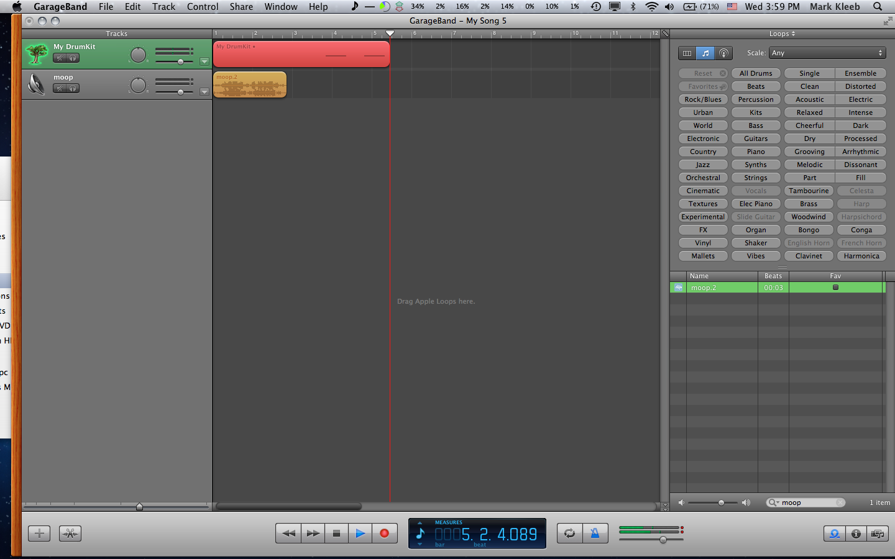Filter loops by Rock/Blues genre

click(x=703, y=99)
